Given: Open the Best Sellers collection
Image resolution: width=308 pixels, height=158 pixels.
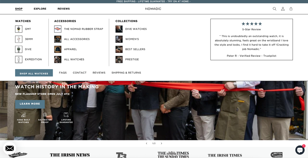Looking at the screenshot, I should 135,49.
